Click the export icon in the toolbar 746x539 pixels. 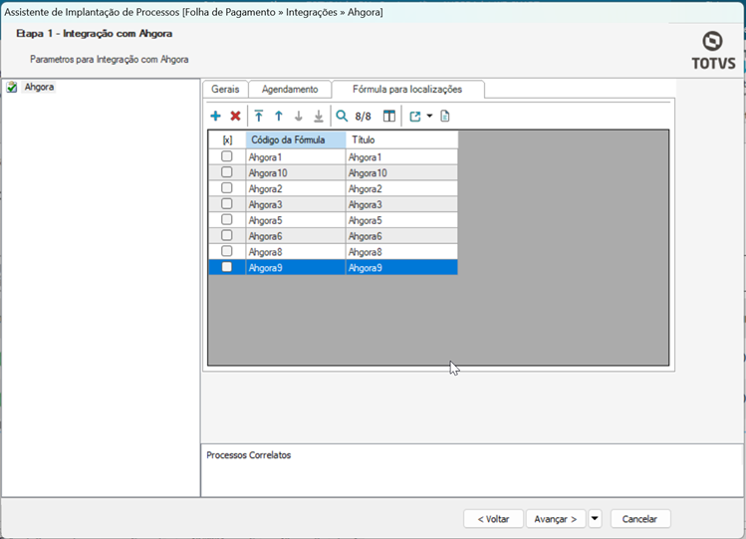point(415,117)
